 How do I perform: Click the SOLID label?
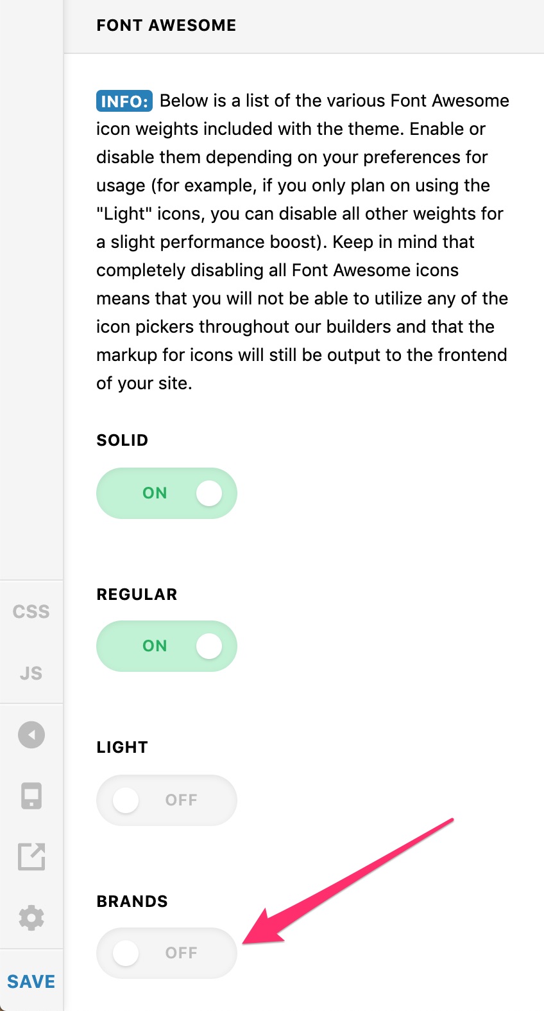tap(123, 441)
